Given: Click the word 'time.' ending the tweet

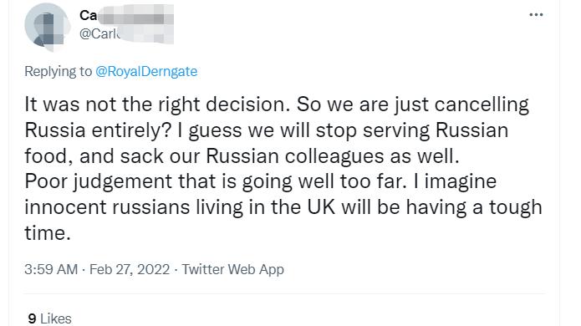Looking at the screenshot, I should click(48, 233).
